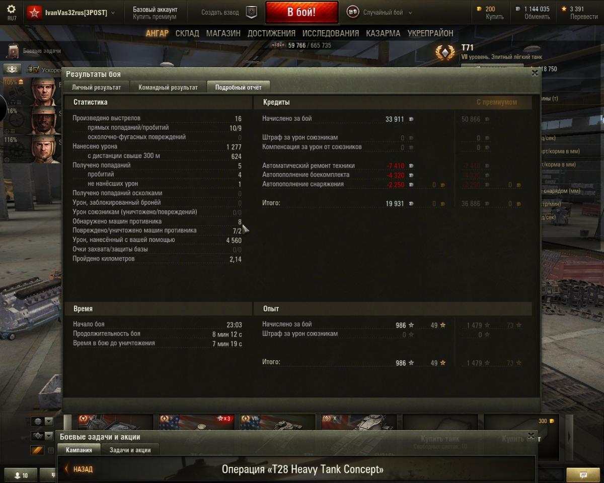Open the Задачи и акции tab
Screen dimensions: 604x483
(x=130, y=450)
